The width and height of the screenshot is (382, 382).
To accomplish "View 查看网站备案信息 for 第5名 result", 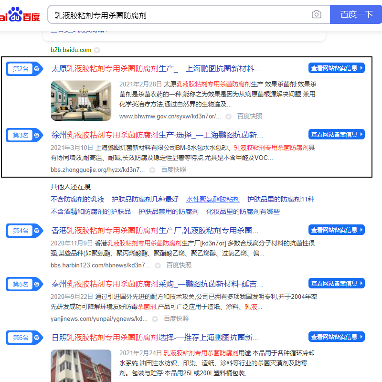I will pyautogui.click(x=337, y=283).
